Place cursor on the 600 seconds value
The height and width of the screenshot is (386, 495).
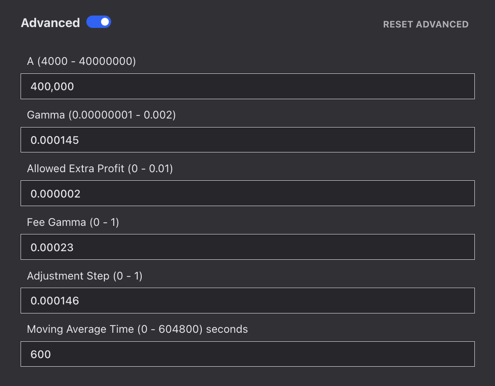41,354
